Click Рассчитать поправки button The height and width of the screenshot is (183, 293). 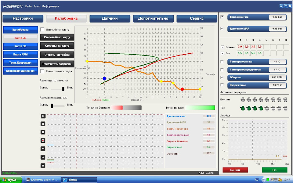(57, 64)
